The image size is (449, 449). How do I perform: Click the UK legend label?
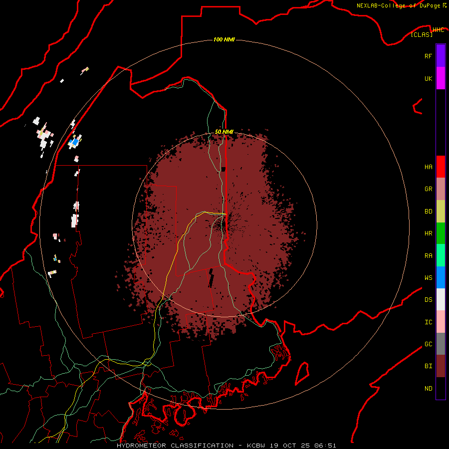point(428,78)
